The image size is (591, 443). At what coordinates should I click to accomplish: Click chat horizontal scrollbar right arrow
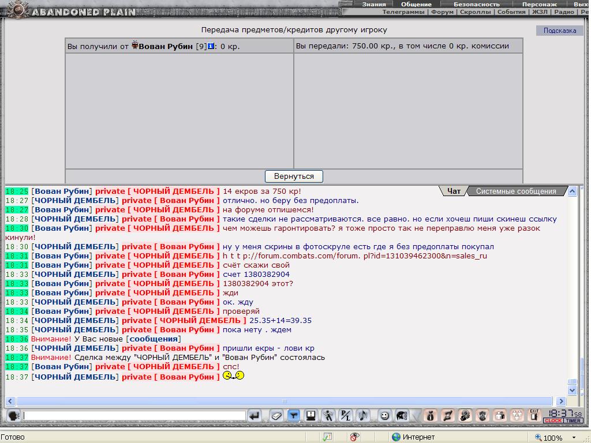[561, 401]
